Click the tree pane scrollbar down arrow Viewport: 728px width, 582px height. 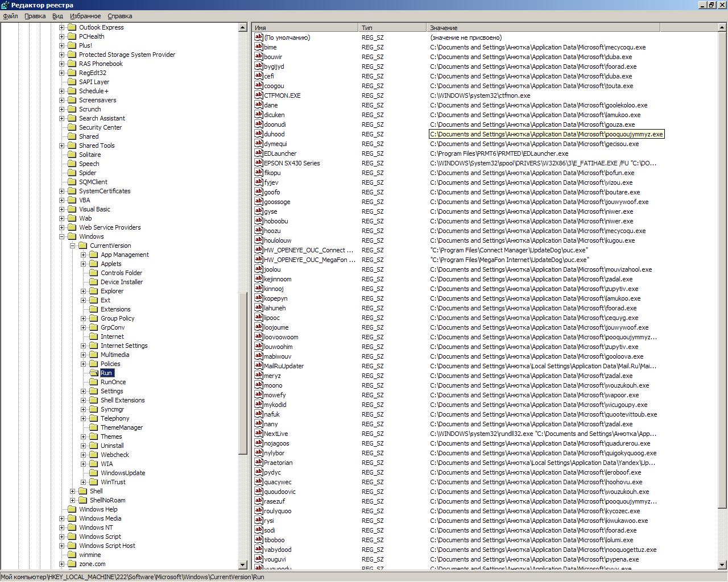243,564
